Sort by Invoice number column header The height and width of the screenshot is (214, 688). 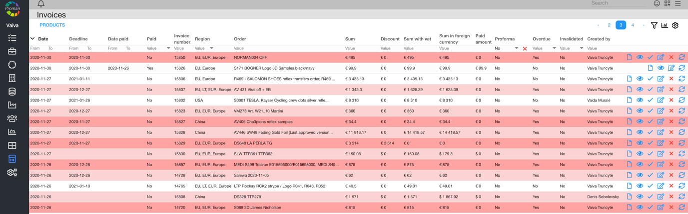click(182, 39)
